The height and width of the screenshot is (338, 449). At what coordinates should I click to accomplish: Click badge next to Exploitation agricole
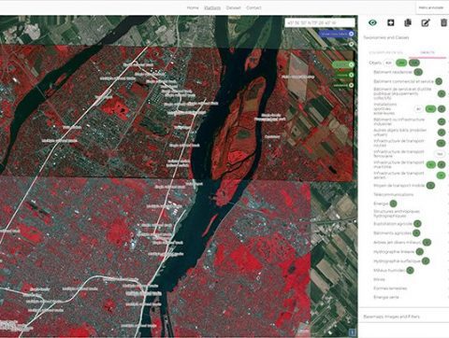(x=417, y=223)
